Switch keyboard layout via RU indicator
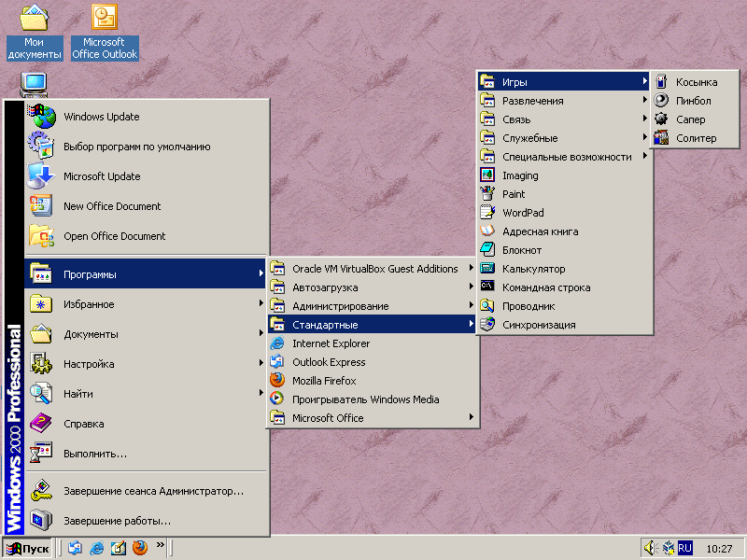Image resolution: width=747 pixels, height=560 pixels. click(685, 548)
